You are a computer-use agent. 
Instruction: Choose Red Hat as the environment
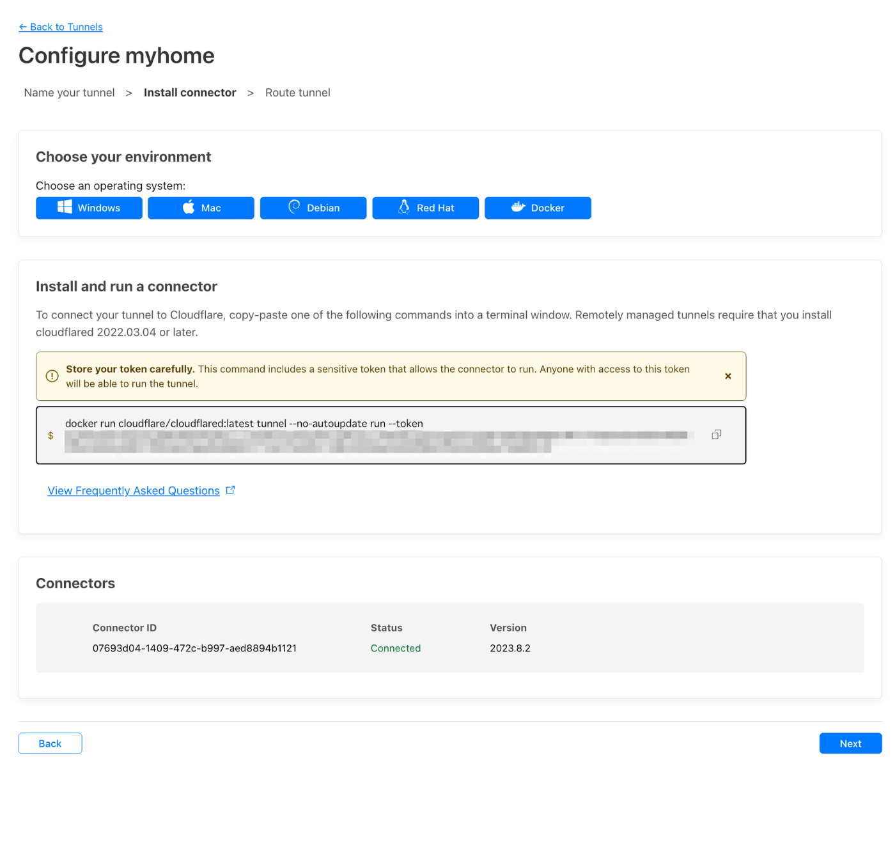click(425, 208)
